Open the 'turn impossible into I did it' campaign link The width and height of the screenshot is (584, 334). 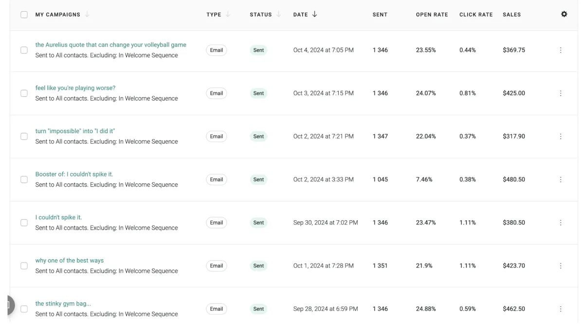(x=75, y=131)
